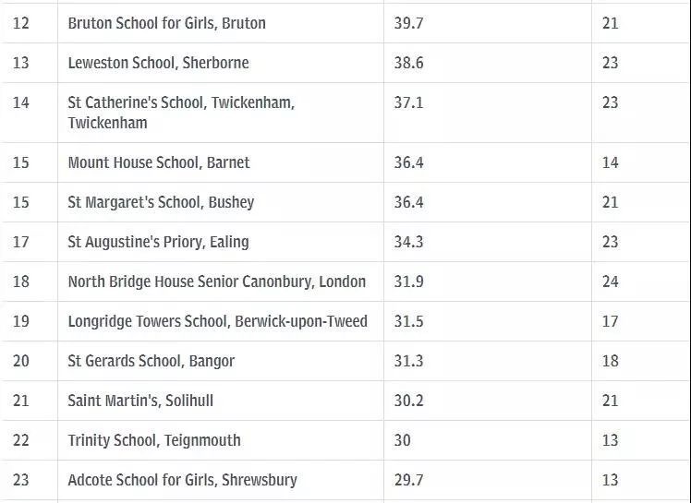691x503 pixels.
Task: Click rank number 19 cell
Action: pyautogui.click(x=20, y=321)
